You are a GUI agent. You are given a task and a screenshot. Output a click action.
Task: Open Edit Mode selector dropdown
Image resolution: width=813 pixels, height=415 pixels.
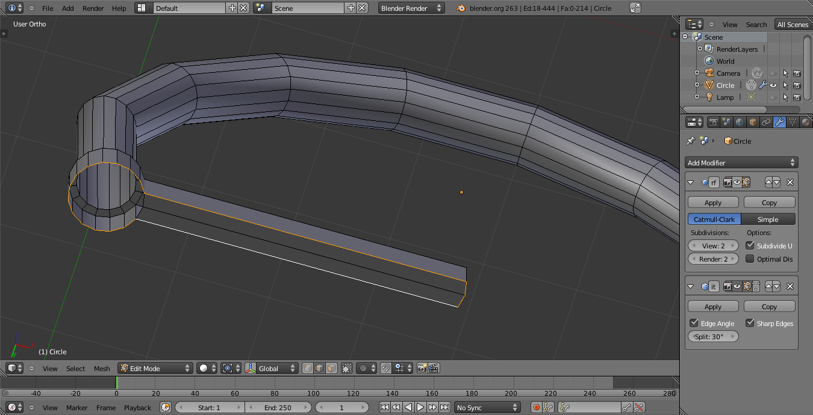(155, 368)
